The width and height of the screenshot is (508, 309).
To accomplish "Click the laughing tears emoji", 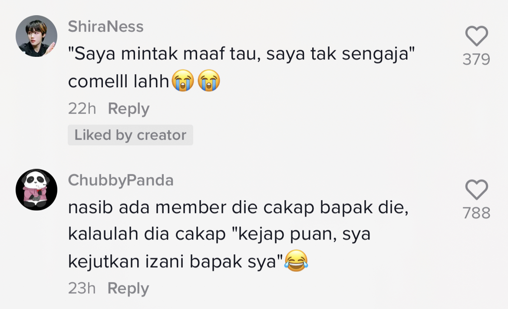I will point(297,261).
